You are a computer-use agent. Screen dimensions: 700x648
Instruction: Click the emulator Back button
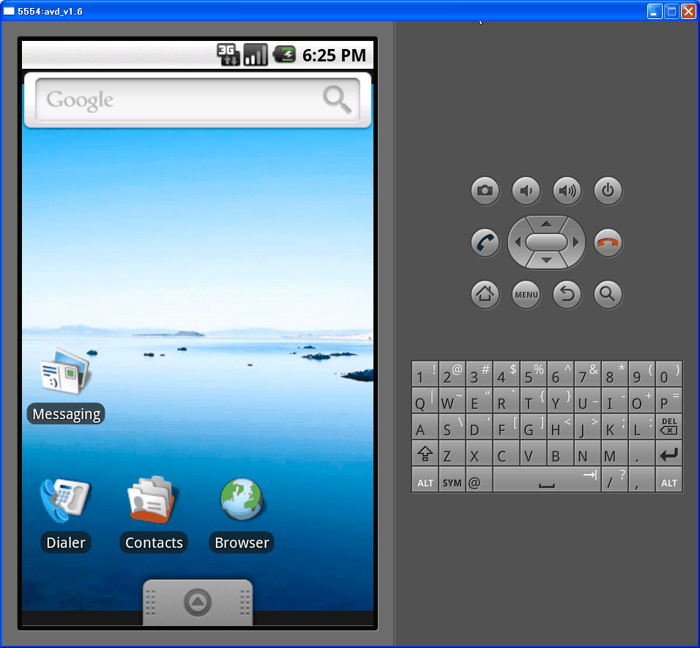[x=567, y=294]
